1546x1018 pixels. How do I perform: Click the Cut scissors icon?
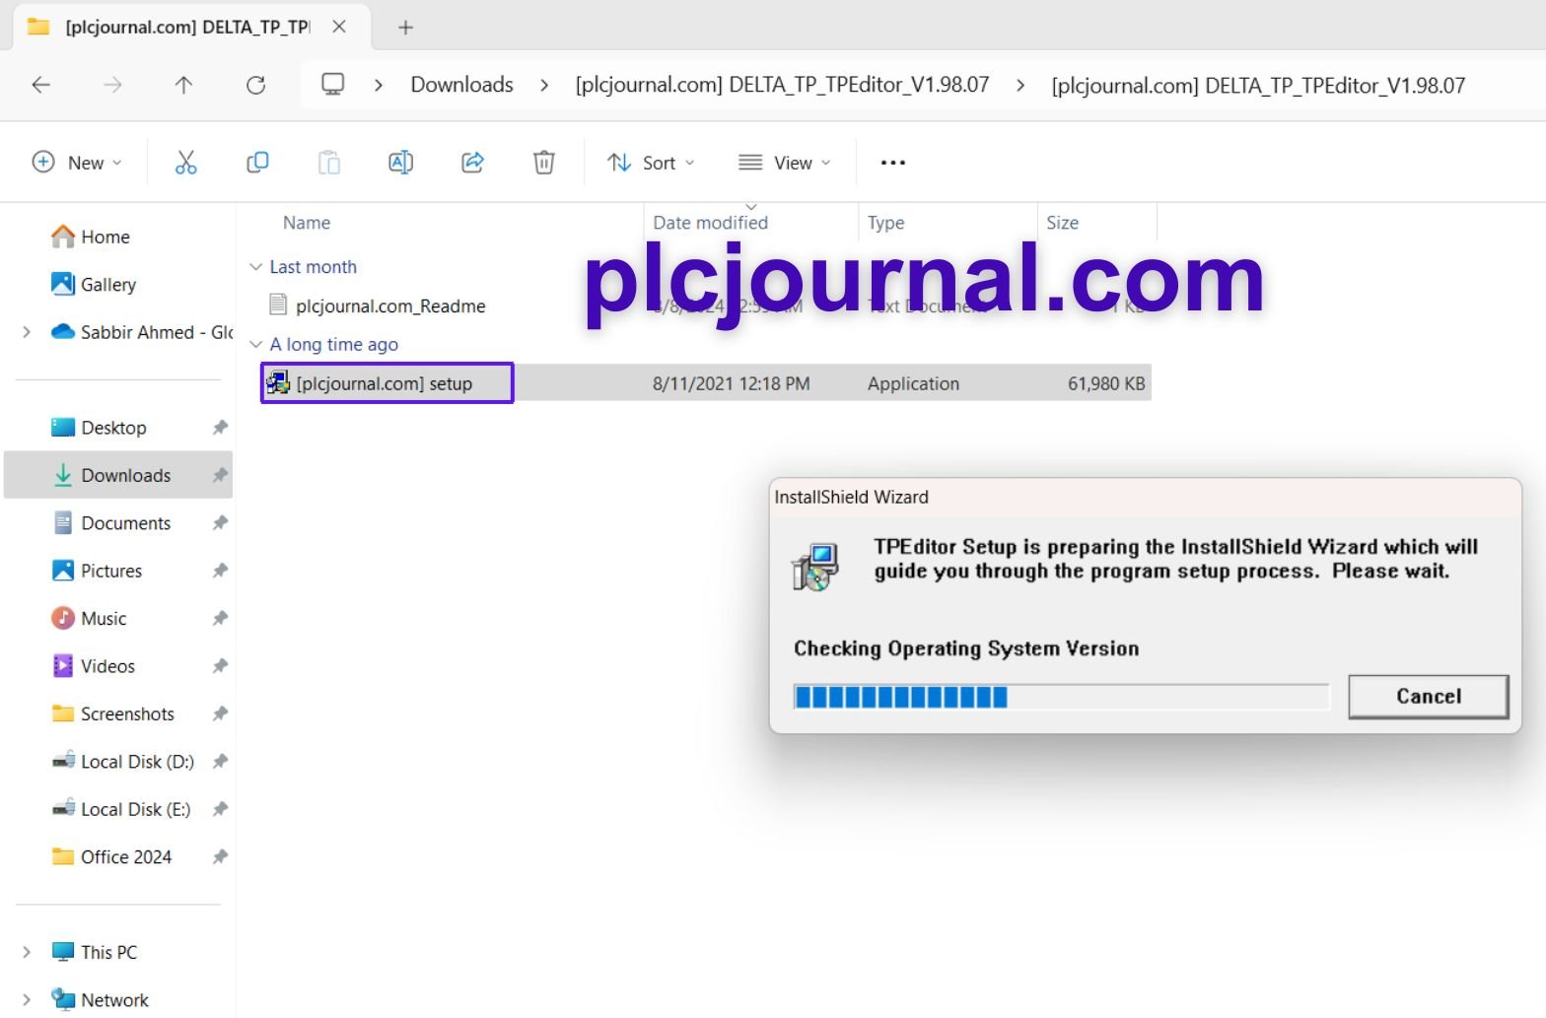185,163
